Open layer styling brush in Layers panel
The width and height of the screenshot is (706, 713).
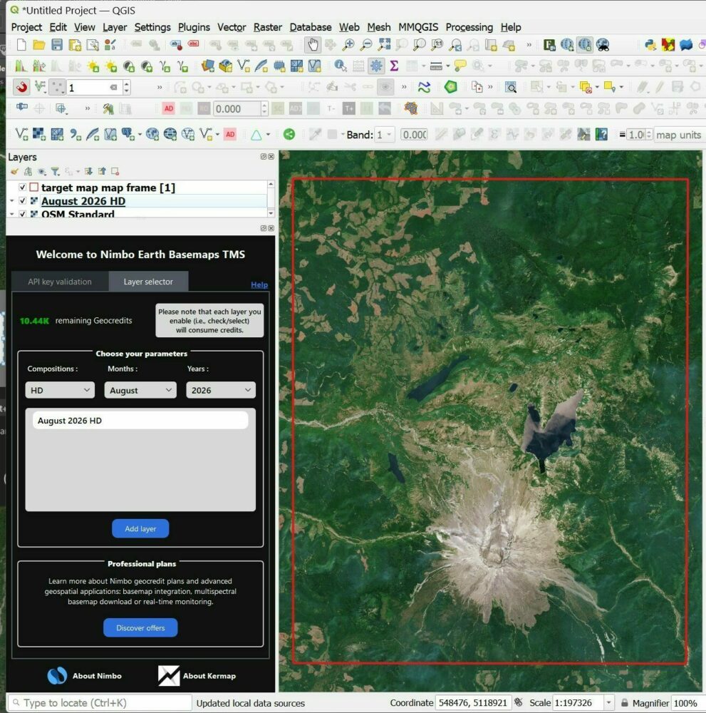pyautogui.click(x=14, y=171)
